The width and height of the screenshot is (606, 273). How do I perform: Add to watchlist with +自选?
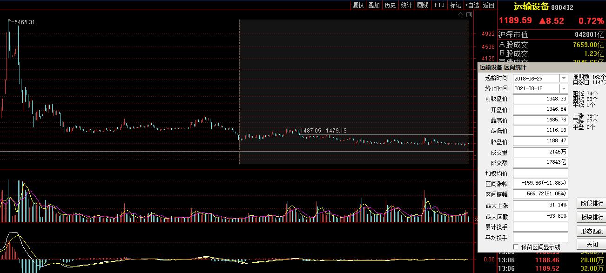point(472,5)
